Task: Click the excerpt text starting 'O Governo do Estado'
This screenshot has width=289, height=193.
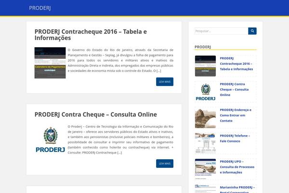Action: tap(120, 60)
